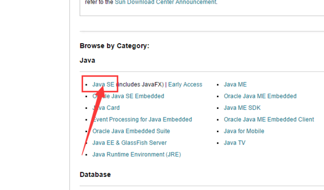Open the Java SE link
The width and height of the screenshot is (324, 190).
click(x=103, y=84)
